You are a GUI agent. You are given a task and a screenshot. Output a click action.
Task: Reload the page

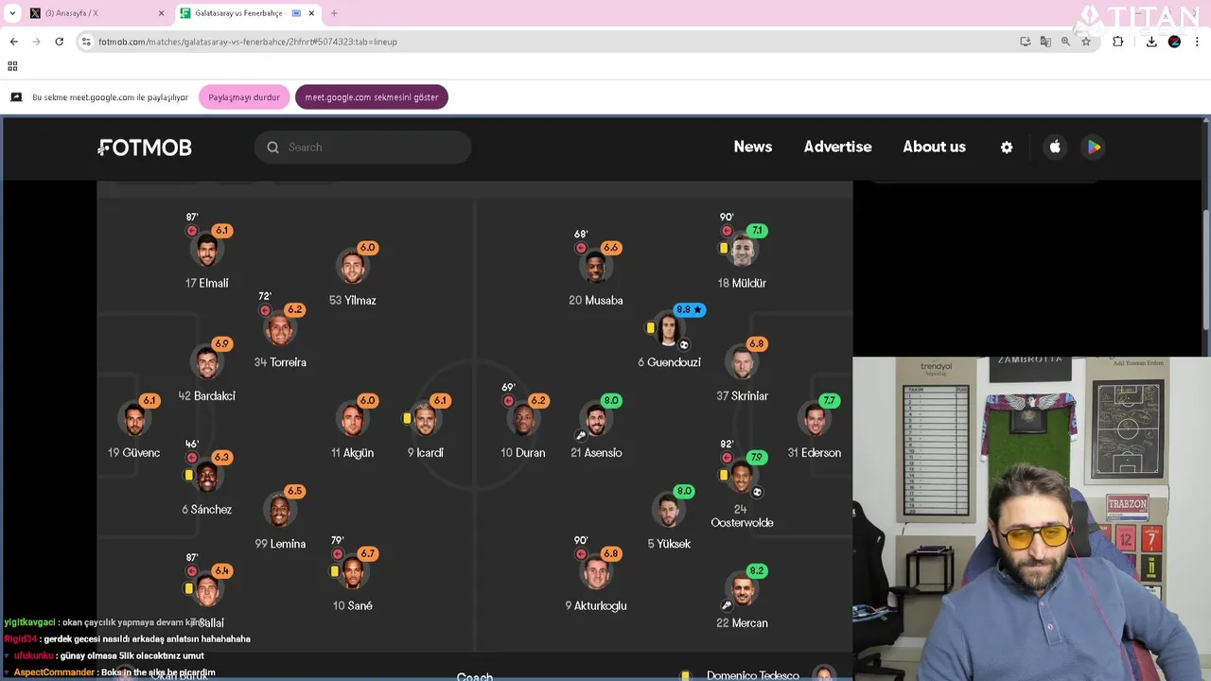(59, 42)
